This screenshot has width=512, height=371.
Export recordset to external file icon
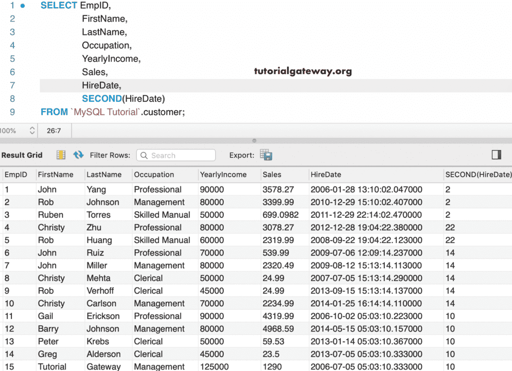[266, 155]
